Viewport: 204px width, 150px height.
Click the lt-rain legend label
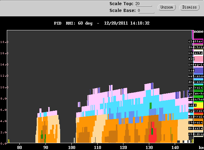coord(195,122)
